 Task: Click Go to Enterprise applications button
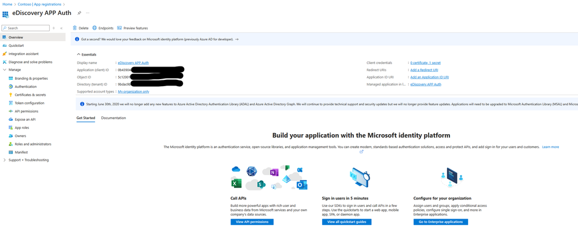[441, 222]
